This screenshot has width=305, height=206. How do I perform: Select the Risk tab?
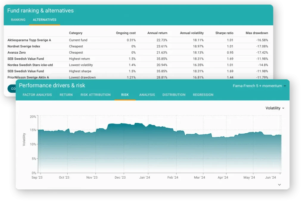tap(125, 95)
